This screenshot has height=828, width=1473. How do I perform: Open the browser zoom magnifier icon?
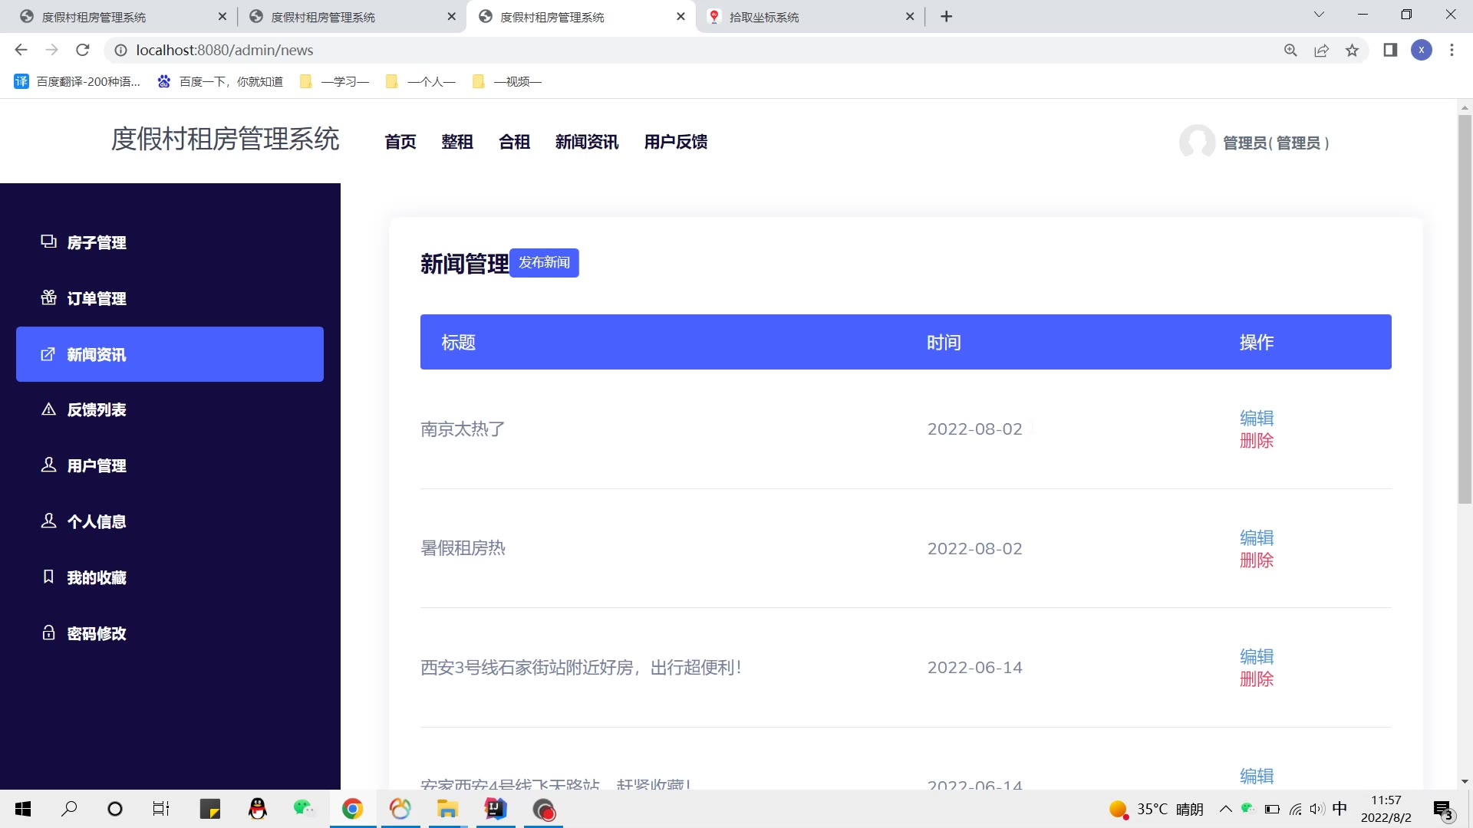coord(1290,50)
